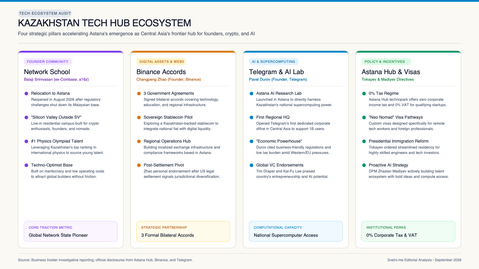Click the Tokayev & Madiyev Directives byline
The height and width of the screenshot is (269, 479).
click(x=388, y=80)
